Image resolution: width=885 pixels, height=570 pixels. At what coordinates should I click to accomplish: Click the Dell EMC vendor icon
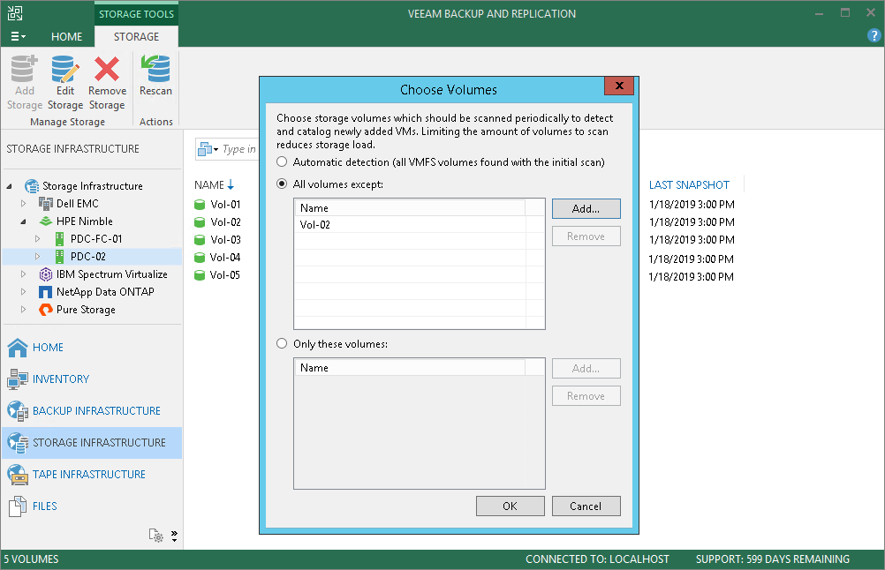[x=46, y=204]
